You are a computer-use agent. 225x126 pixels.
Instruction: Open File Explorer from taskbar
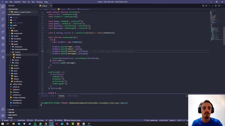tap(13, 124)
